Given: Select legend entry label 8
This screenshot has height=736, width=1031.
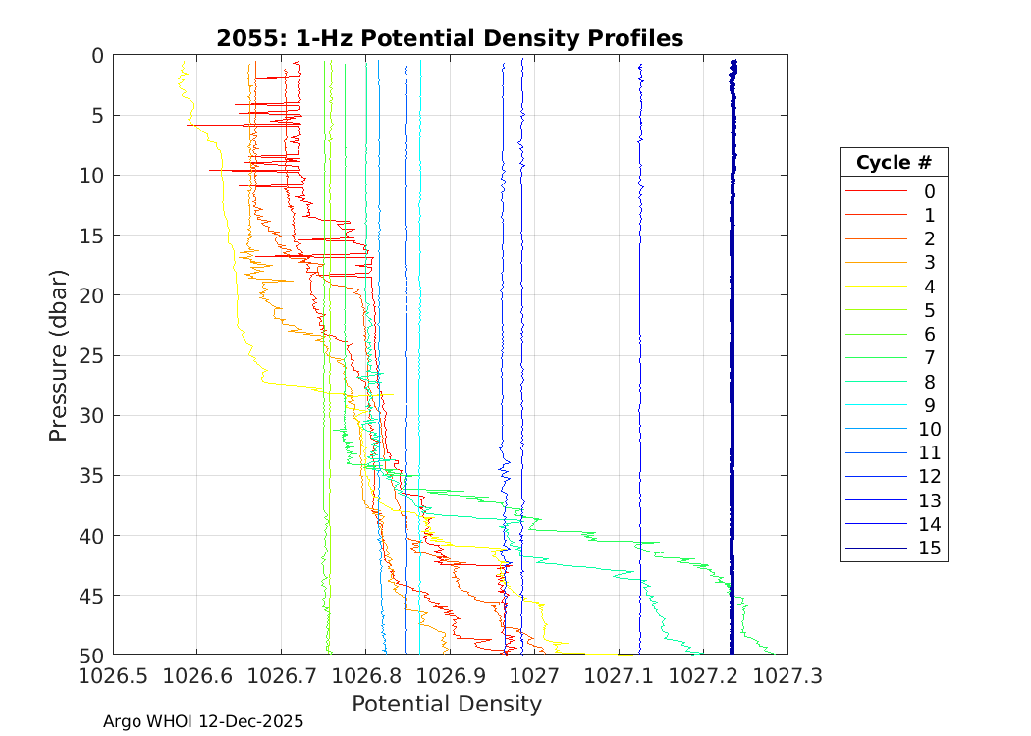Looking at the screenshot, I should click(929, 382).
